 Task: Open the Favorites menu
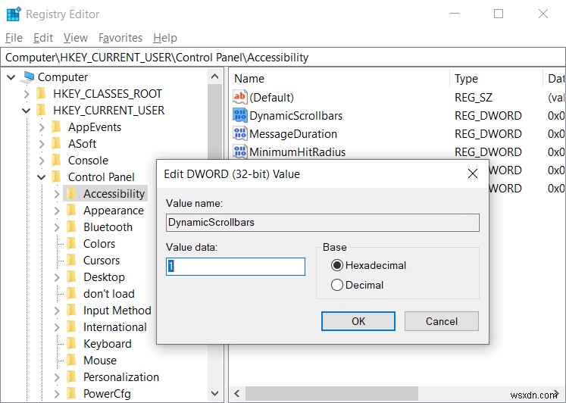click(120, 38)
